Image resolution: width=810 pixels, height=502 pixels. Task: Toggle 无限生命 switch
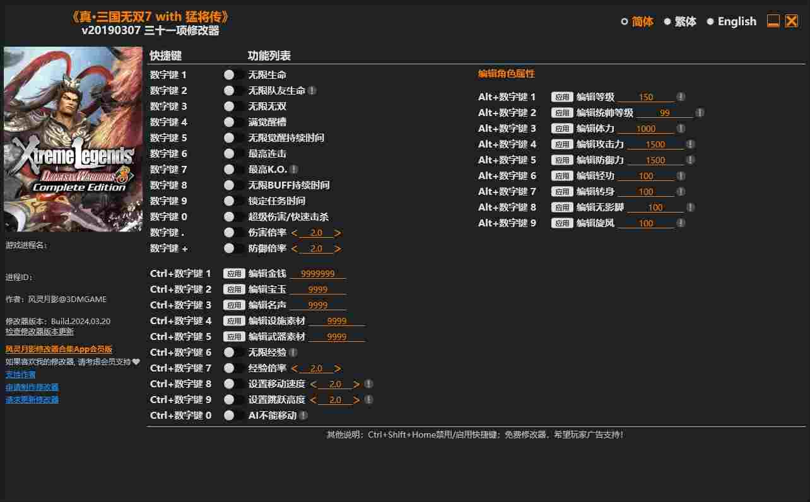click(234, 75)
